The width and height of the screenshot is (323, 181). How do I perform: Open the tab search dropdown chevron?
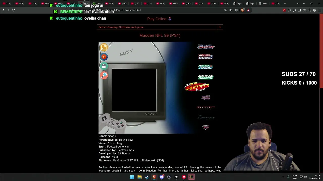(298, 3)
